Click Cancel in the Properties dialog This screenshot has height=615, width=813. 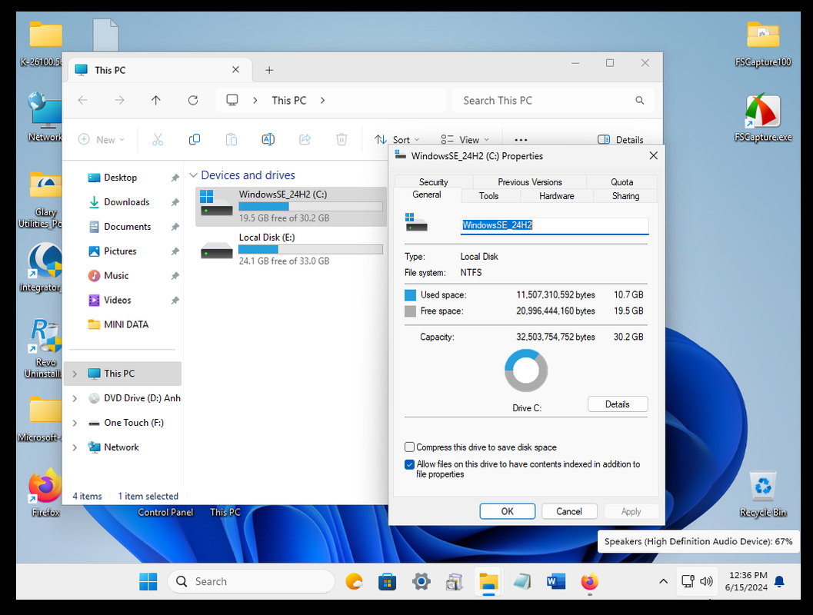click(568, 511)
